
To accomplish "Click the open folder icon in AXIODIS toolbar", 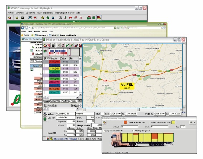I will point(17,18).
